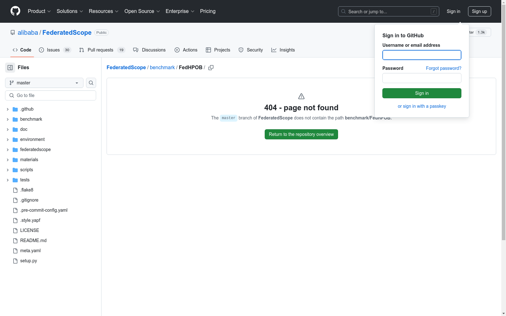Open the Actions tab

coord(186,50)
